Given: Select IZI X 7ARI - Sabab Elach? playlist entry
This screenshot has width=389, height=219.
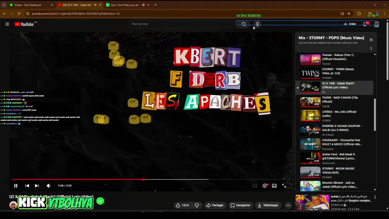Looking at the screenshot, I should coord(334,88).
